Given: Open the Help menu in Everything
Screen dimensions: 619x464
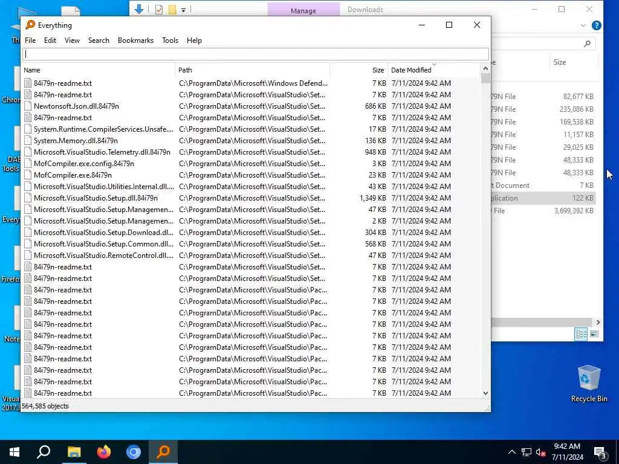Looking at the screenshot, I should pyautogui.click(x=194, y=40).
